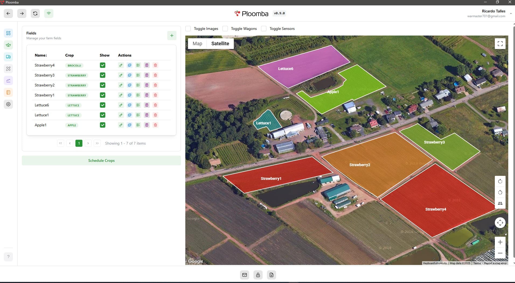515x283 pixels.
Task: Open the Report a map error link
Action: pos(495,263)
